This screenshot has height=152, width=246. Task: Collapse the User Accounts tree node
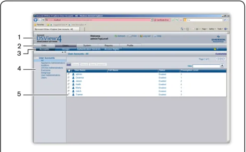tap(37, 58)
